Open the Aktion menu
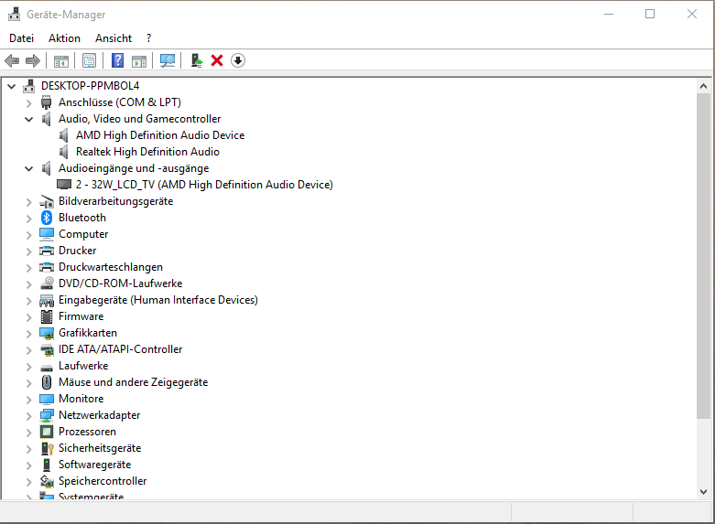 pos(64,38)
